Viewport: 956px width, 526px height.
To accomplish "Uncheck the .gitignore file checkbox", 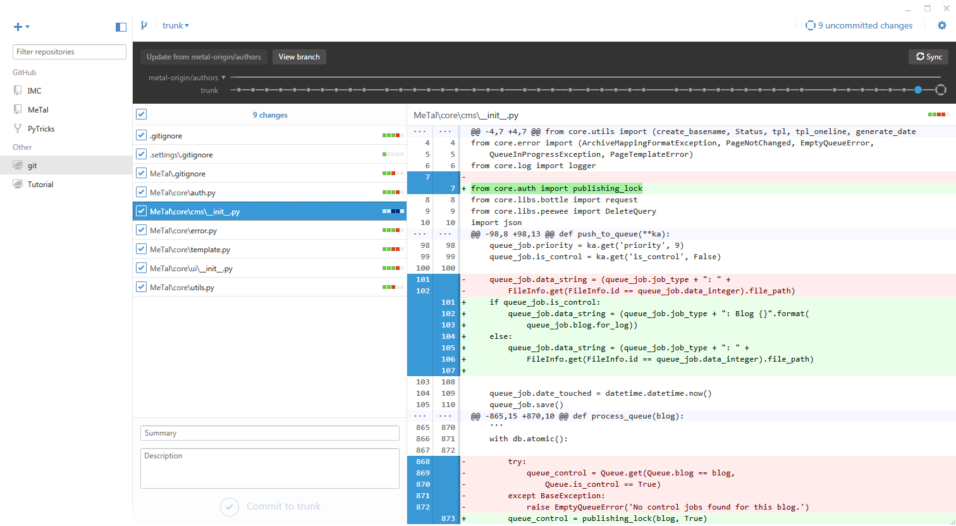I will pyautogui.click(x=142, y=135).
